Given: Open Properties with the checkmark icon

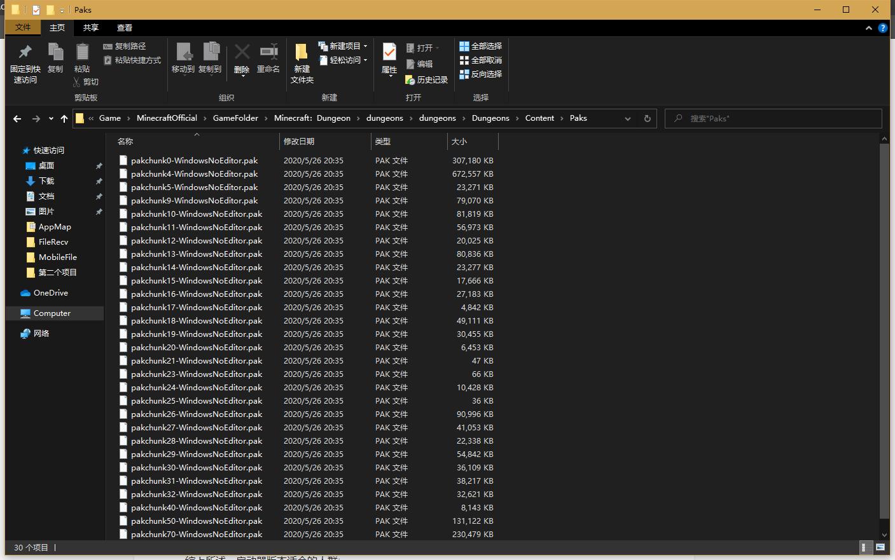Looking at the screenshot, I should coord(389,53).
